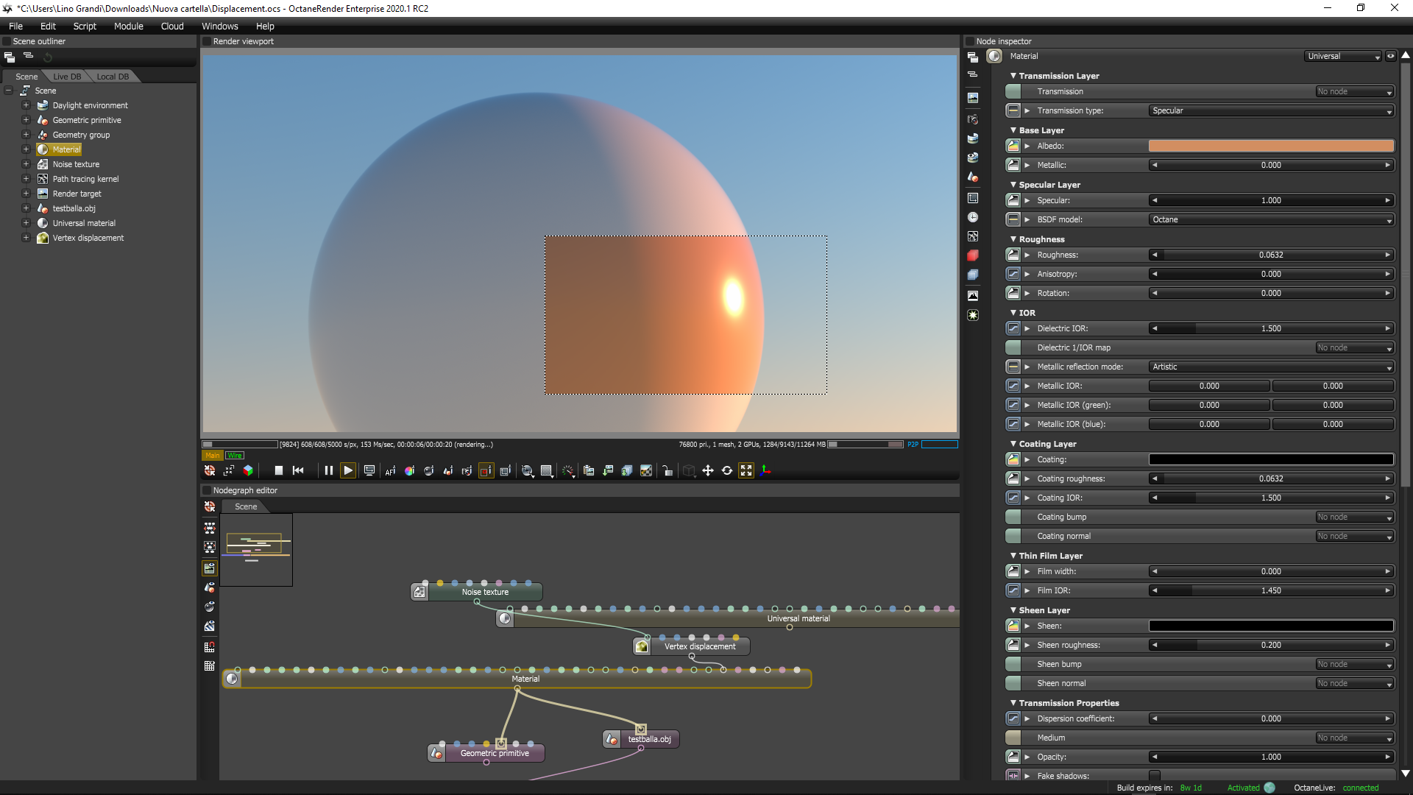Expand the Daylight environment tree item
Screen dimensions: 1413x795
click(26, 105)
